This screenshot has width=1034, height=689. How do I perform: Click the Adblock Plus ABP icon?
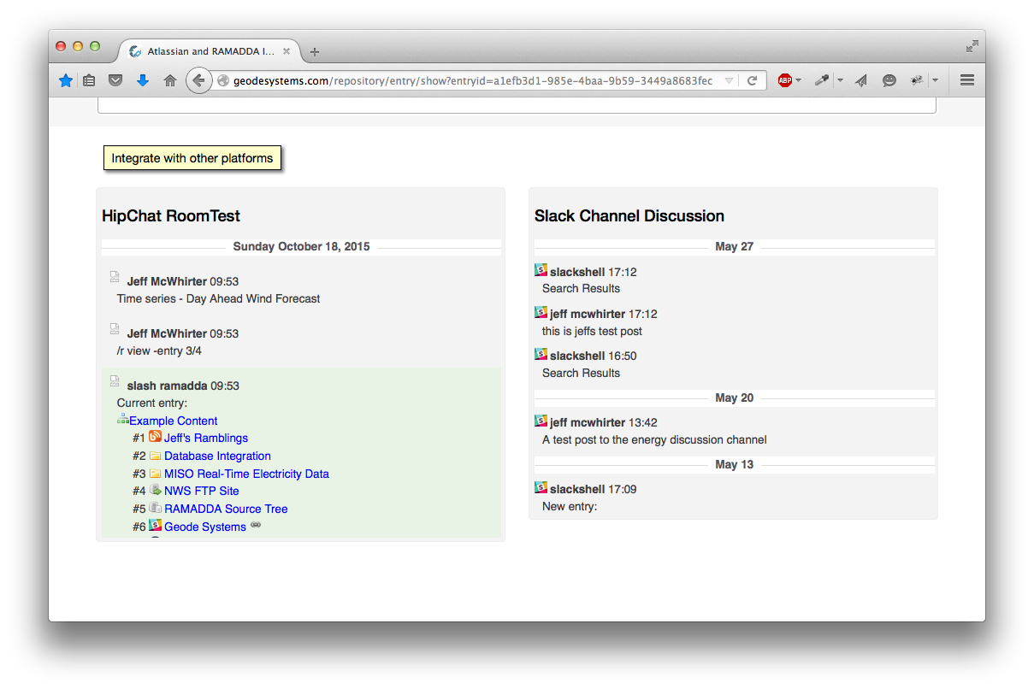784,80
